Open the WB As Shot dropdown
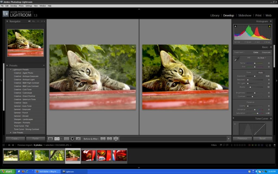Image resolution: width=278 pixels, height=174 pixels. coord(262,58)
